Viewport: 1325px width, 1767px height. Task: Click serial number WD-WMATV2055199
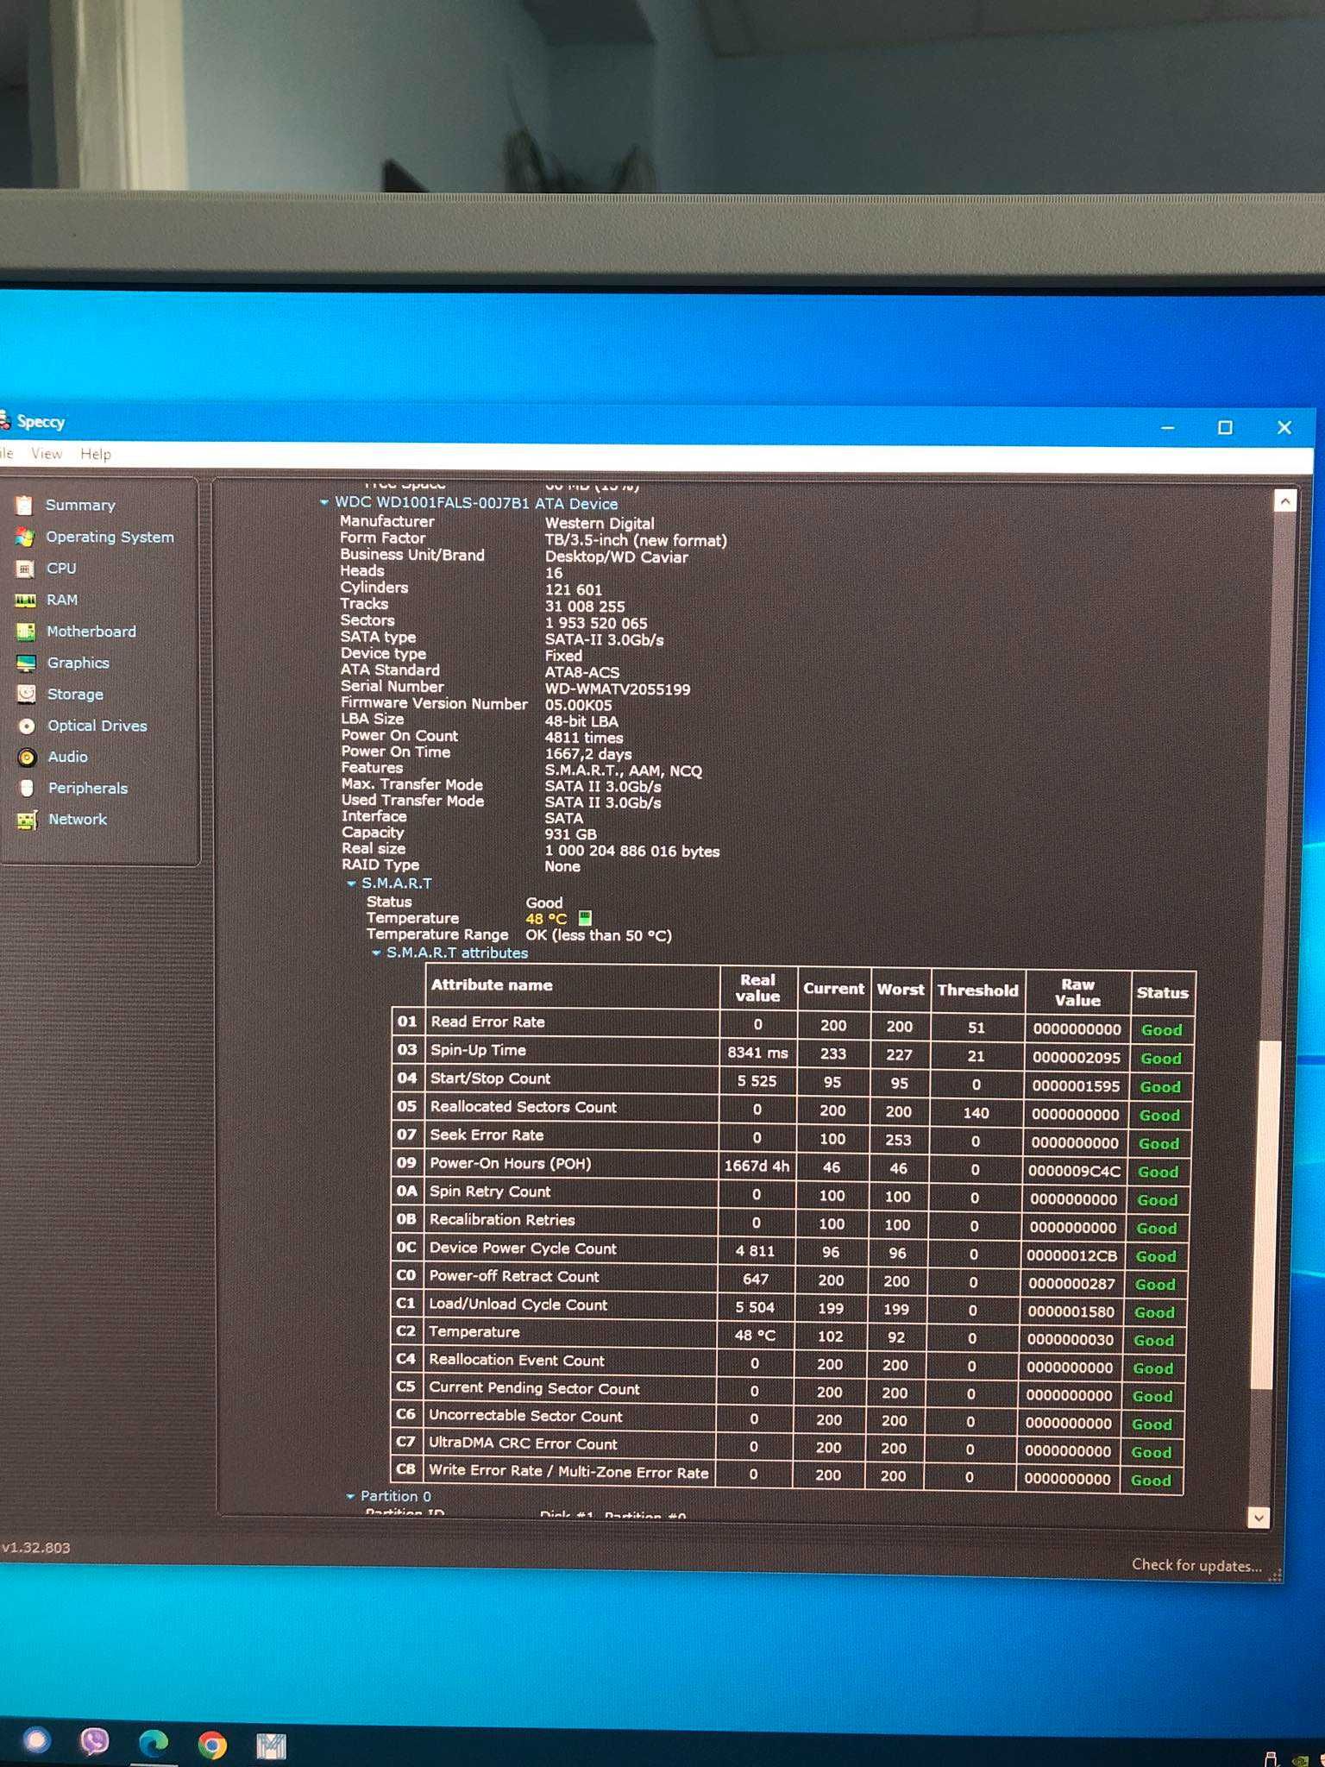(x=618, y=689)
